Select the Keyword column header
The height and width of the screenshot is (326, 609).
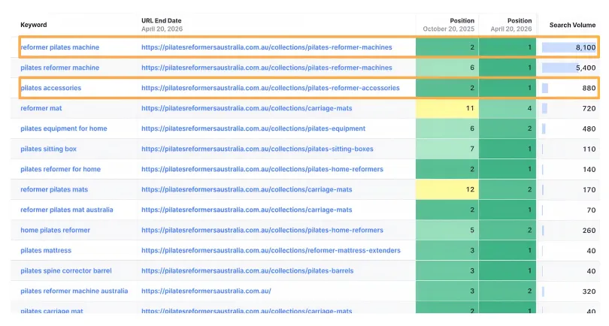coord(34,25)
